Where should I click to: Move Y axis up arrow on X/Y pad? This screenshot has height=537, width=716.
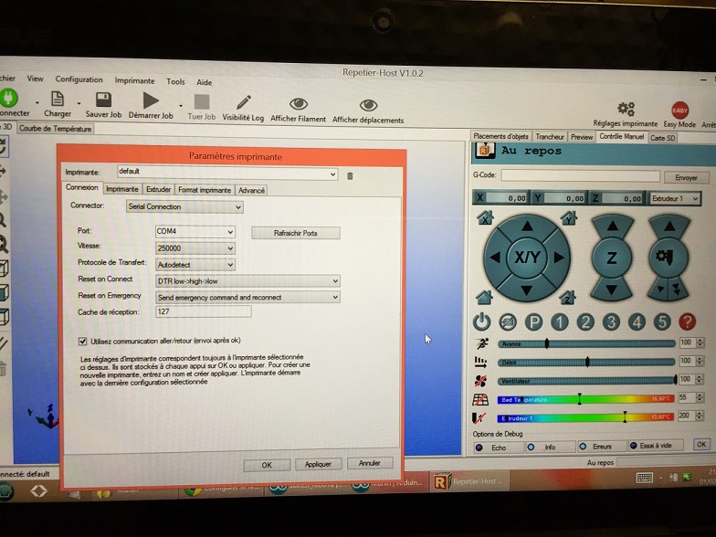point(527,226)
